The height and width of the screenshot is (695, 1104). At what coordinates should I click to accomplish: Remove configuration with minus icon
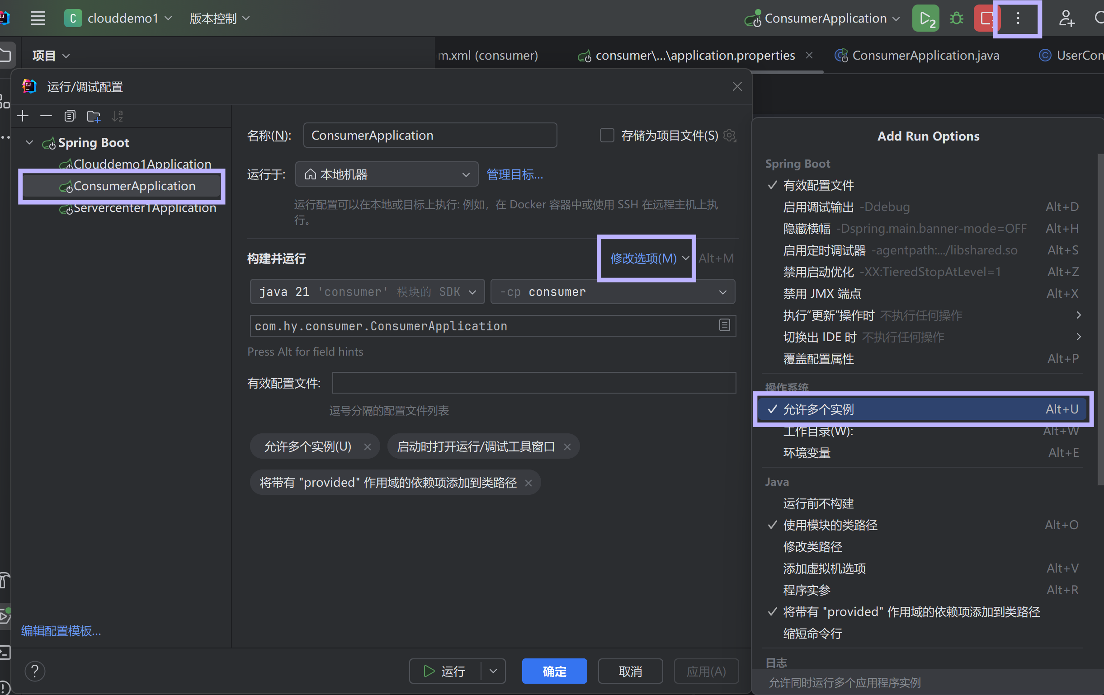click(x=46, y=116)
